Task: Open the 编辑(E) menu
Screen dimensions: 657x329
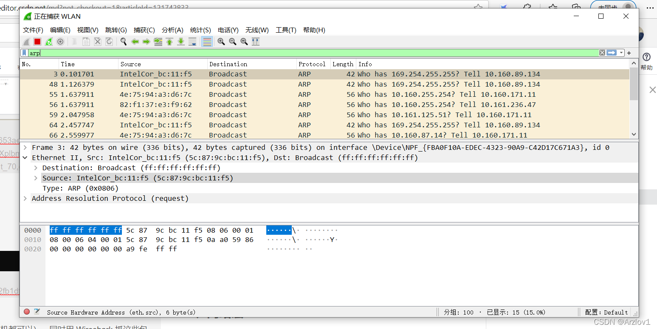Action: pyautogui.click(x=60, y=30)
